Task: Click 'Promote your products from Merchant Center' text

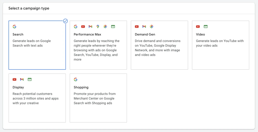Action: (x=95, y=98)
